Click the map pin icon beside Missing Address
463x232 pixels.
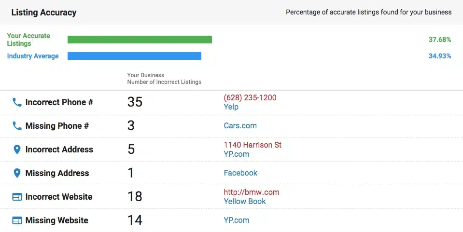click(x=17, y=173)
